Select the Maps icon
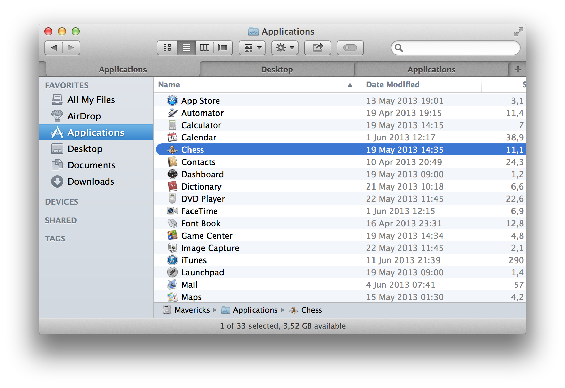Screen dimensions: 565x388 tap(172, 297)
